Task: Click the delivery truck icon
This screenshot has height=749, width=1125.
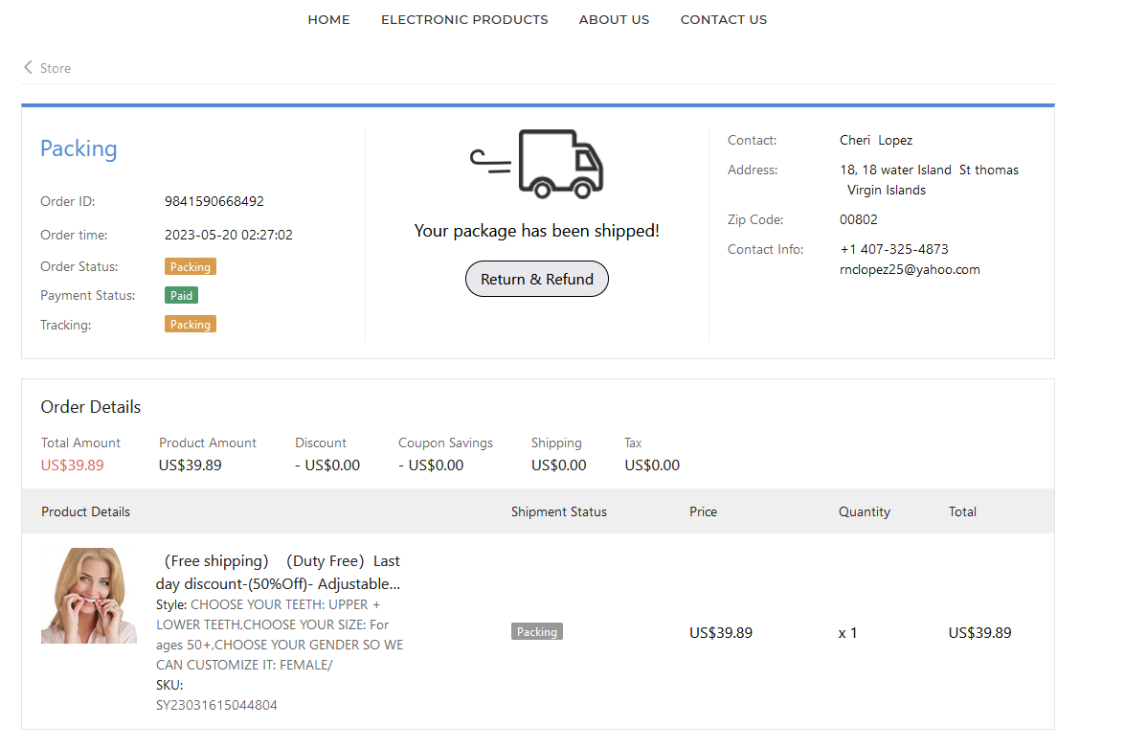Action: click(537, 164)
